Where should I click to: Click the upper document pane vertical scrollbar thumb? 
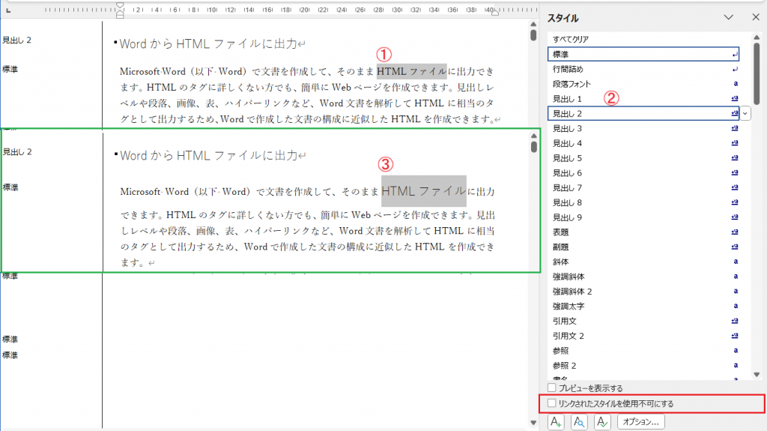(x=533, y=34)
